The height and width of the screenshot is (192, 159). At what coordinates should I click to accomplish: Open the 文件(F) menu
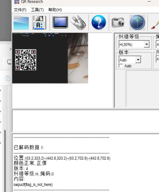[x=20, y=10]
